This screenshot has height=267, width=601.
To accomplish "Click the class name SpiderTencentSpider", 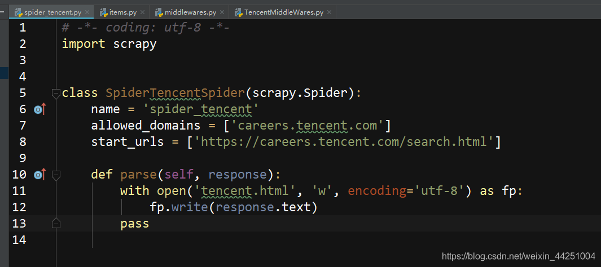I will pyautogui.click(x=175, y=93).
